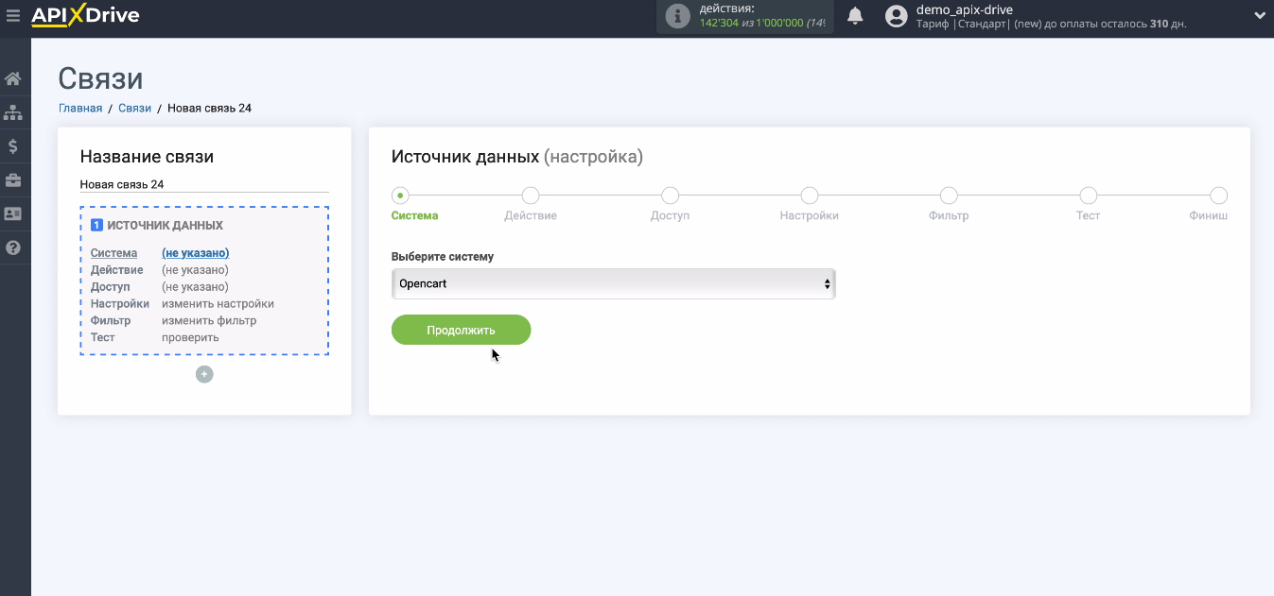The width and height of the screenshot is (1274, 596).
Task: Open the user avatar icon
Action: [x=896, y=16]
